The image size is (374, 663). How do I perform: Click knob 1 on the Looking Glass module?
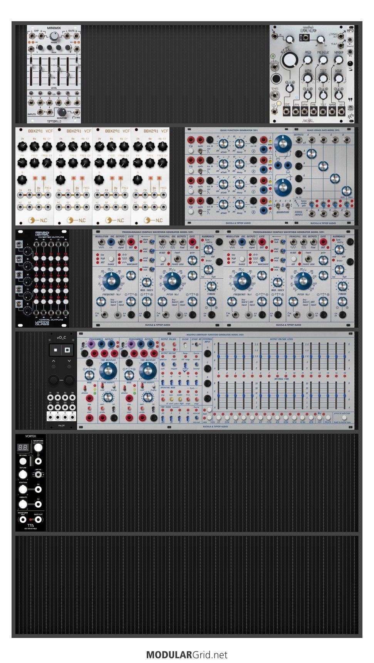click(27, 251)
